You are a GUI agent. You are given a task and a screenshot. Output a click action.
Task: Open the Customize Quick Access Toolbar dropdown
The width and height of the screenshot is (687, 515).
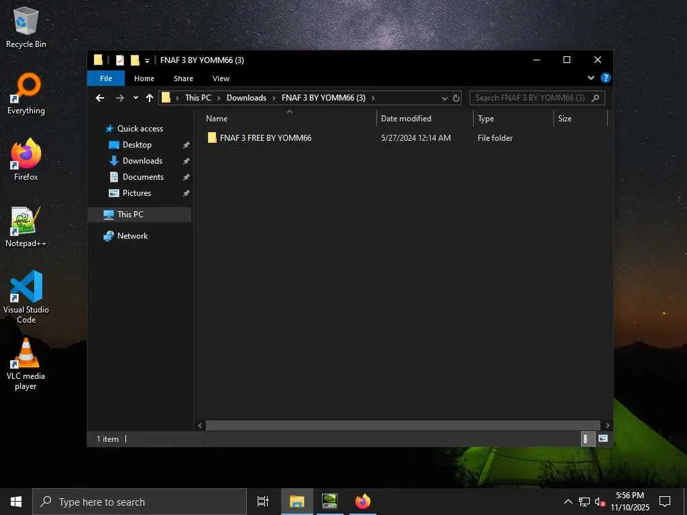(x=147, y=60)
